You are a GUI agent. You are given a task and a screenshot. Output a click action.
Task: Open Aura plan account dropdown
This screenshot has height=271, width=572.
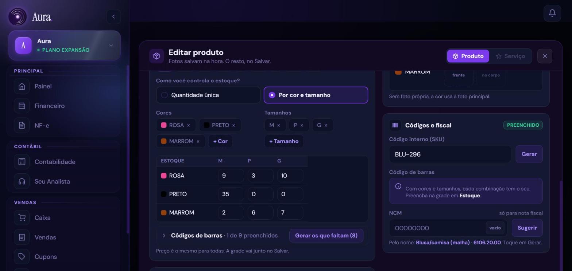click(65, 46)
